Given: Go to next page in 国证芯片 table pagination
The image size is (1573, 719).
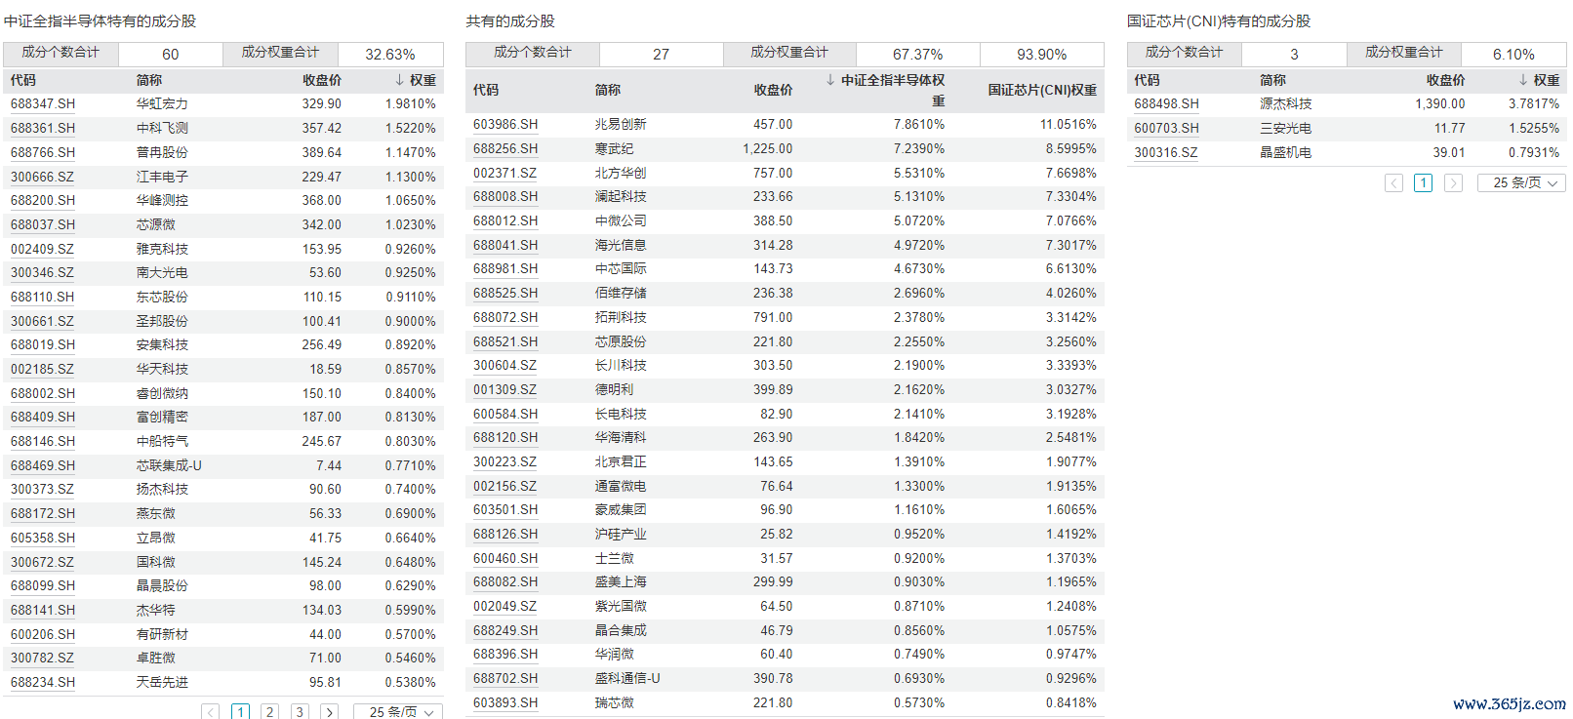Looking at the screenshot, I should 1453,182.
